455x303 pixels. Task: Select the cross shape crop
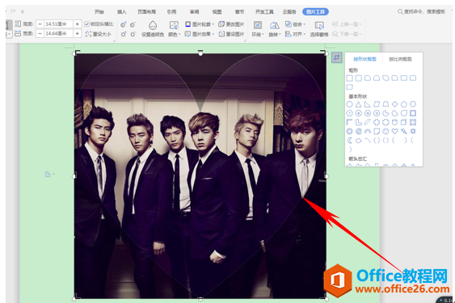377,122
